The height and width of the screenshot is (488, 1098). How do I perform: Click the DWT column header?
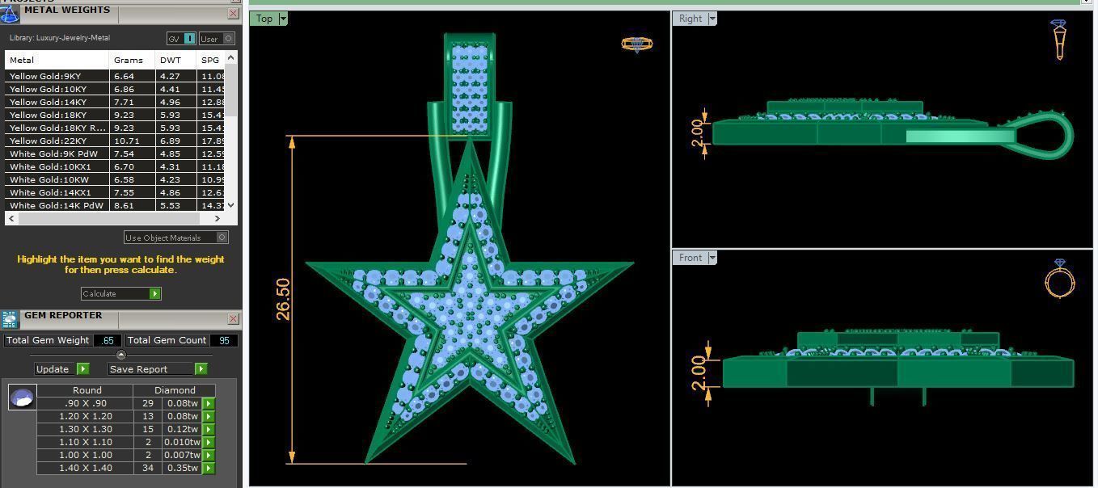pyautogui.click(x=175, y=60)
